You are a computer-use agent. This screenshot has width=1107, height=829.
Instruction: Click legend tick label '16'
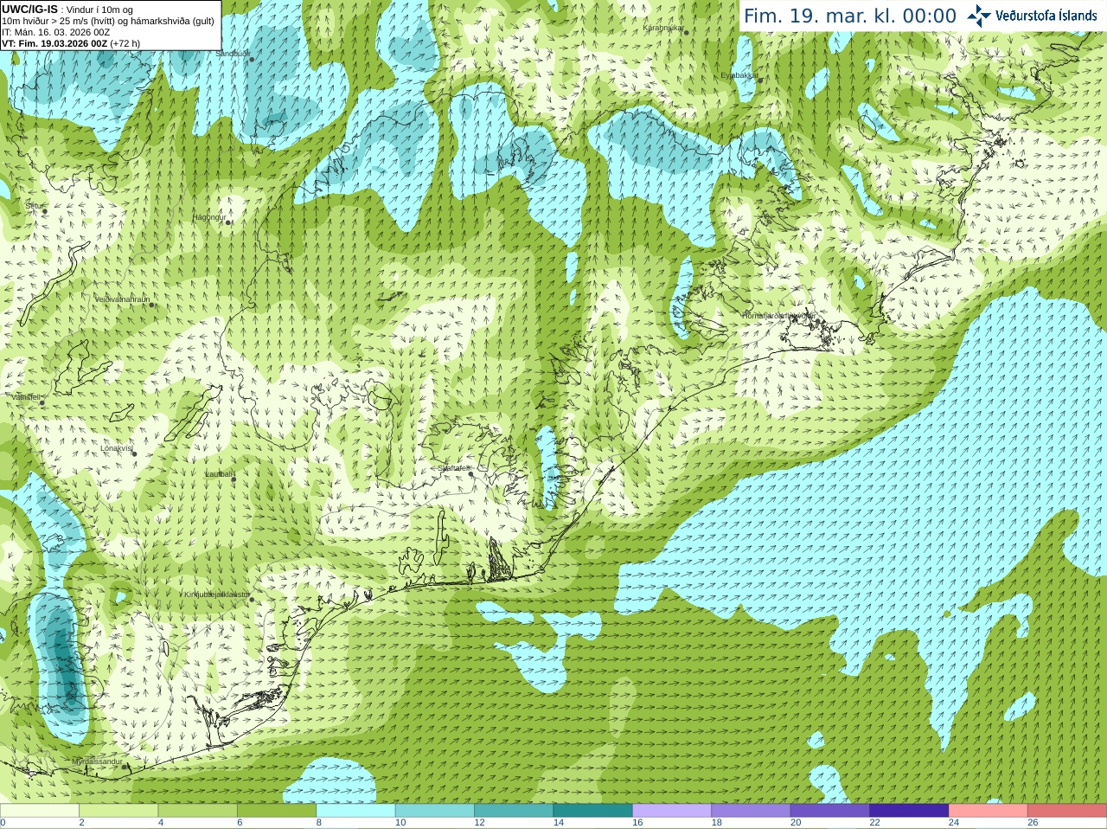click(637, 823)
